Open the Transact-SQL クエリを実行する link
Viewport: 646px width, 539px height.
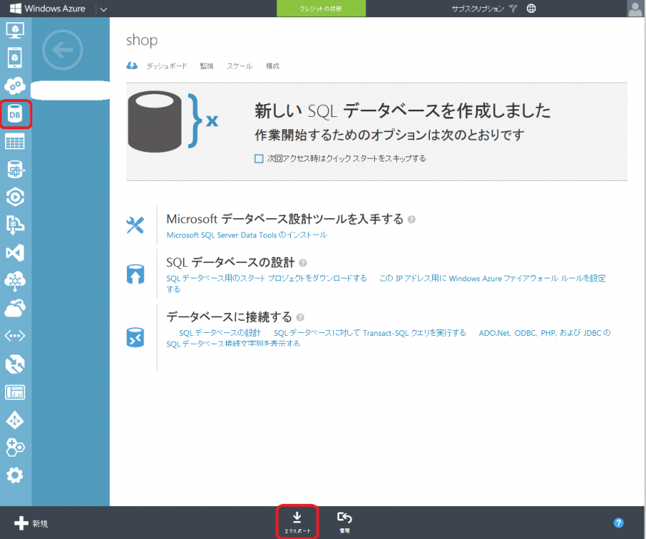[x=370, y=333]
